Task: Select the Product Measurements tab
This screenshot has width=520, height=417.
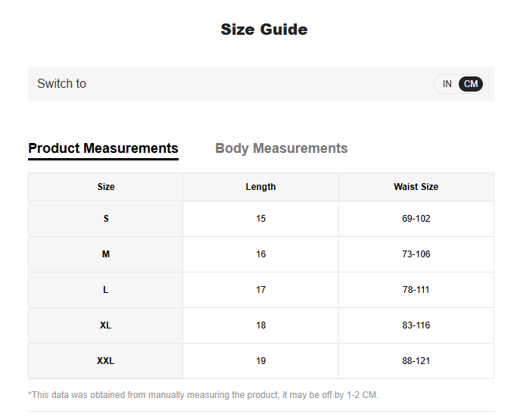Action: coord(103,148)
